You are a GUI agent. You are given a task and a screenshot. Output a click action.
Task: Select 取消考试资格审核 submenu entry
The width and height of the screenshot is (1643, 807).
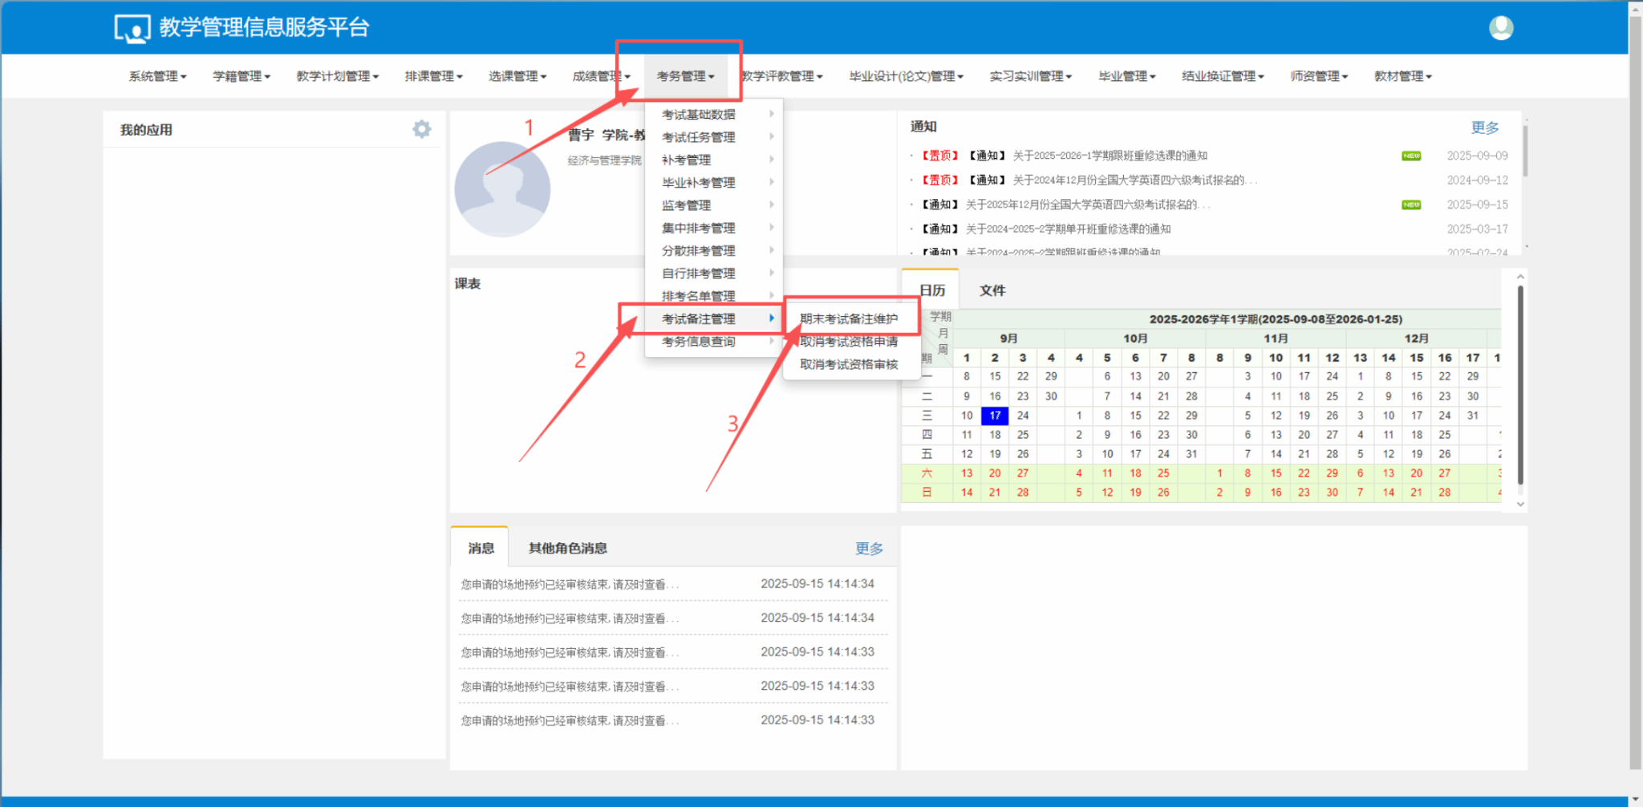point(848,364)
